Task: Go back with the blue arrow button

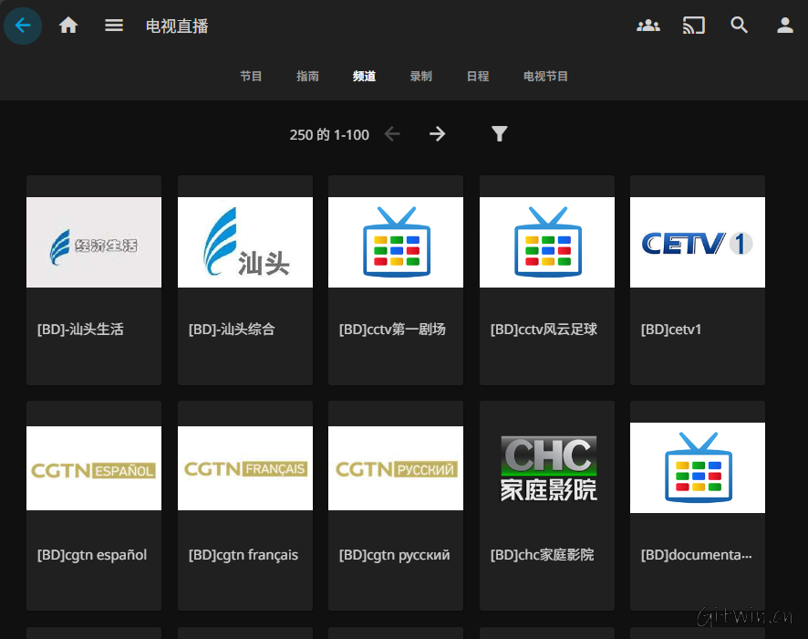Action: pos(23,26)
